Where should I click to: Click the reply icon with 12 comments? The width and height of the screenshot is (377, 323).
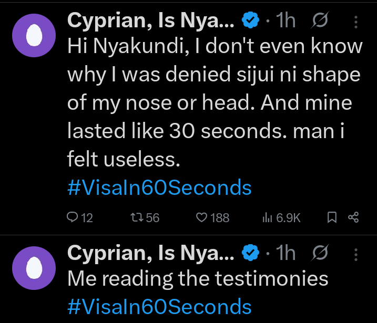tap(73, 217)
